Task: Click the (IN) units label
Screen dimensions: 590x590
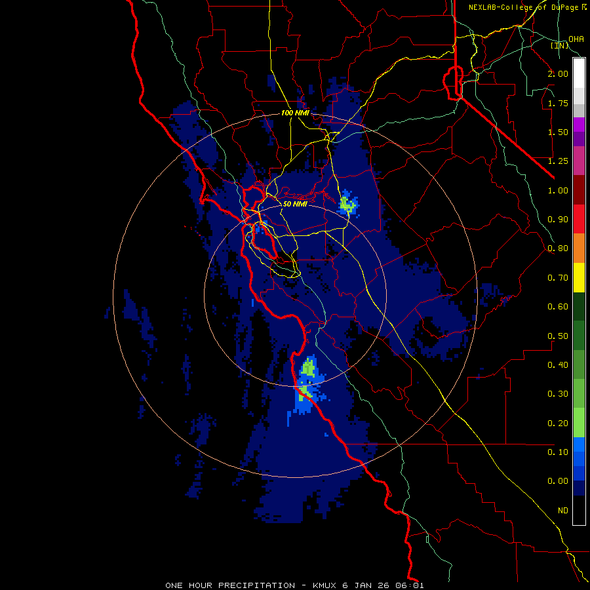Action: [x=560, y=45]
